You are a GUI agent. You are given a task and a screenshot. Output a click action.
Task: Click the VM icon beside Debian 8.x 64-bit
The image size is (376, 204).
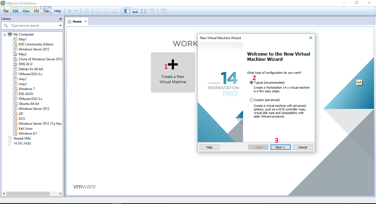[x=15, y=69]
